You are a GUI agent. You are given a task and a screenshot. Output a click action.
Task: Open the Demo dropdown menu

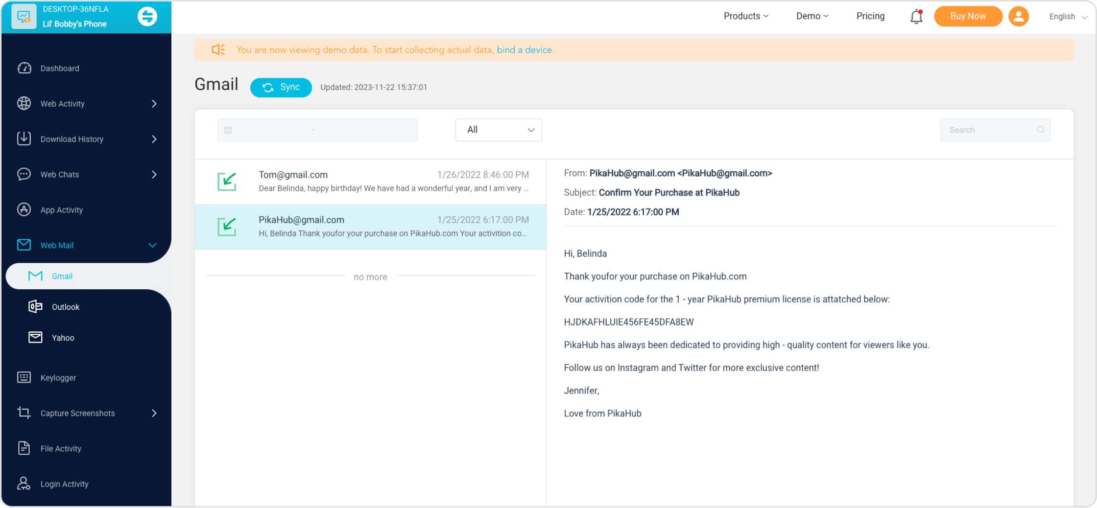812,16
